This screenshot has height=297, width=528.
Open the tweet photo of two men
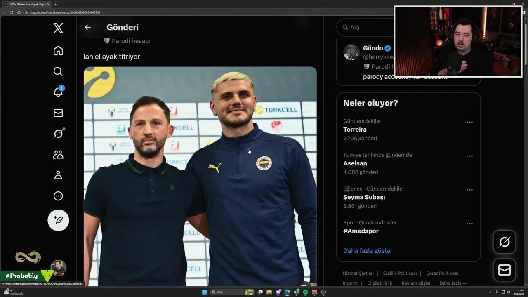point(200,177)
